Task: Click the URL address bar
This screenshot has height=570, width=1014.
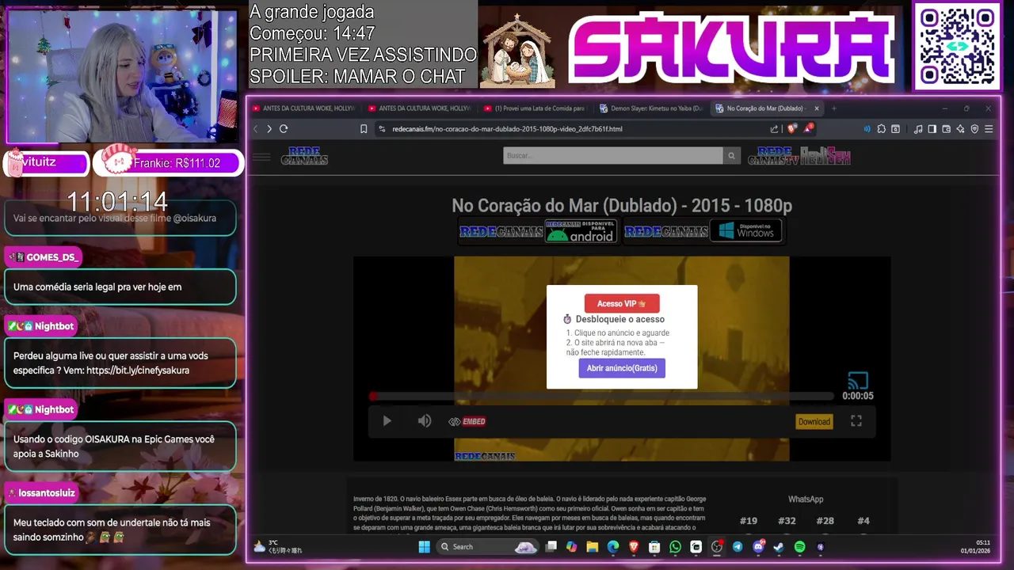Action: pos(574,129)
